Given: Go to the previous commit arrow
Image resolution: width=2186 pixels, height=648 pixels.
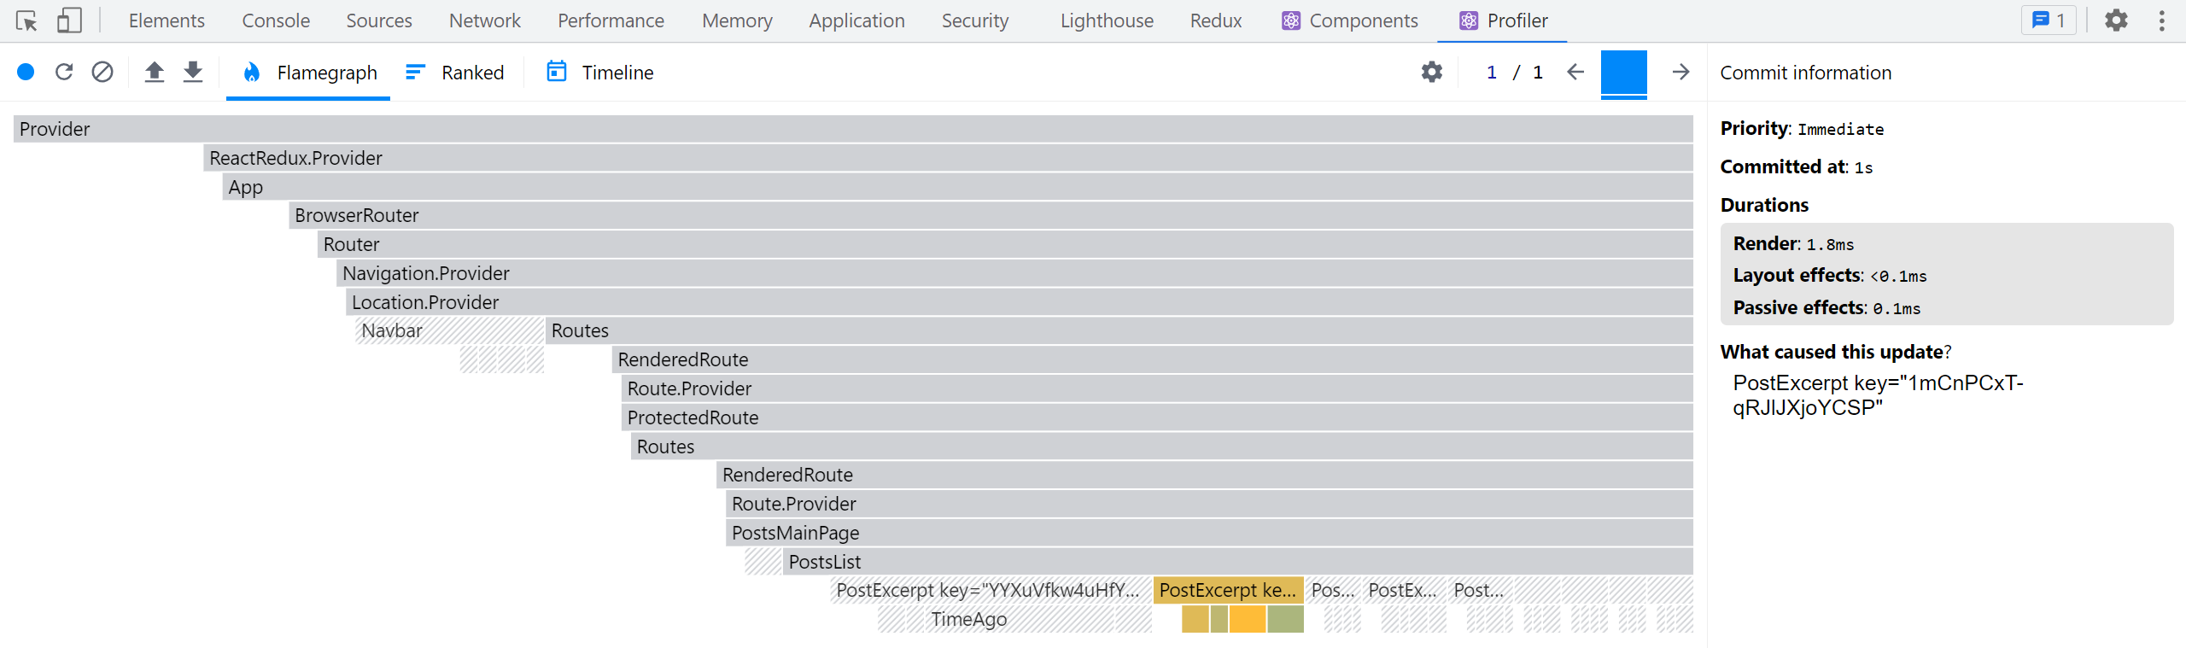Looking at the screenshot, I should coord(1575,73).
